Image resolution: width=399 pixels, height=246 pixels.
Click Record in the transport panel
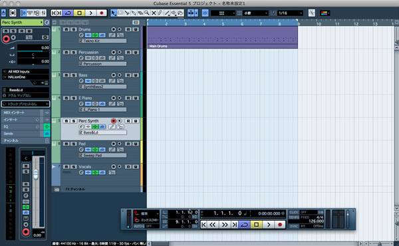[x=280, y=225]
